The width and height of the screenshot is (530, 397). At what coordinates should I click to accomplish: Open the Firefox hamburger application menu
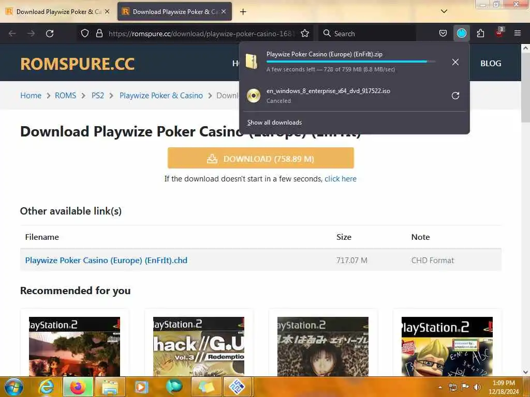(517, 33)
